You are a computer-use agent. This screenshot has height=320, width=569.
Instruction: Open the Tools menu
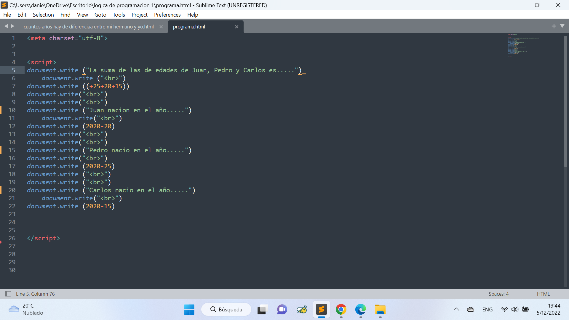119,15
